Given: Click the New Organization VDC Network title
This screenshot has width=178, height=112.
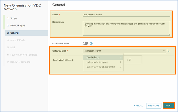Looking at the screenshot, I should pos(22,7).
